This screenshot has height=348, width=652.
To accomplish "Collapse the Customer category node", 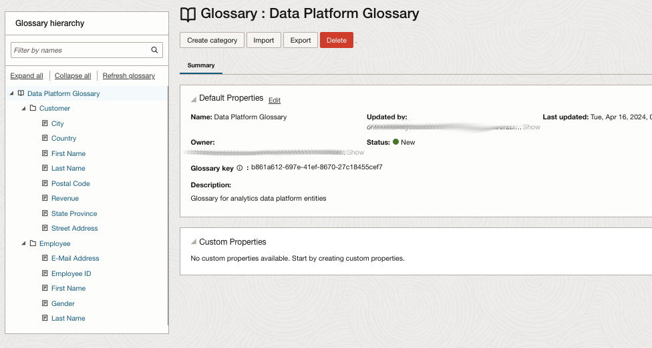I will [23, 108].
